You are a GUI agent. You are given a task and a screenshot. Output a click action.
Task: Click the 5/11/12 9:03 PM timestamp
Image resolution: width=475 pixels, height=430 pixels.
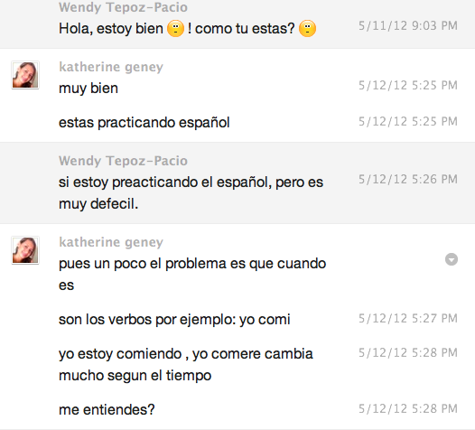[x=408, y=26]
